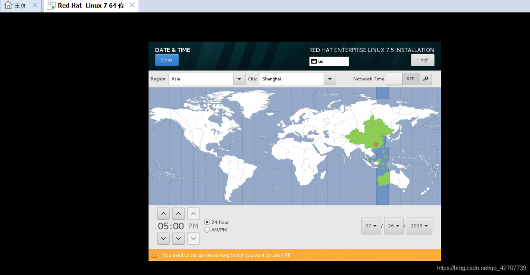Open the day dropdown showing 26

tap(394, 226)
